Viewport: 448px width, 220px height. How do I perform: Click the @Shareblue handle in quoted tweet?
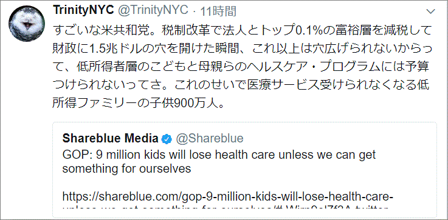[x=209, y=139]
